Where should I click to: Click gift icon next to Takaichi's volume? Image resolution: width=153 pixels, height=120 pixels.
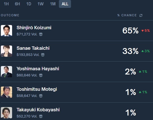pos(43,55)
